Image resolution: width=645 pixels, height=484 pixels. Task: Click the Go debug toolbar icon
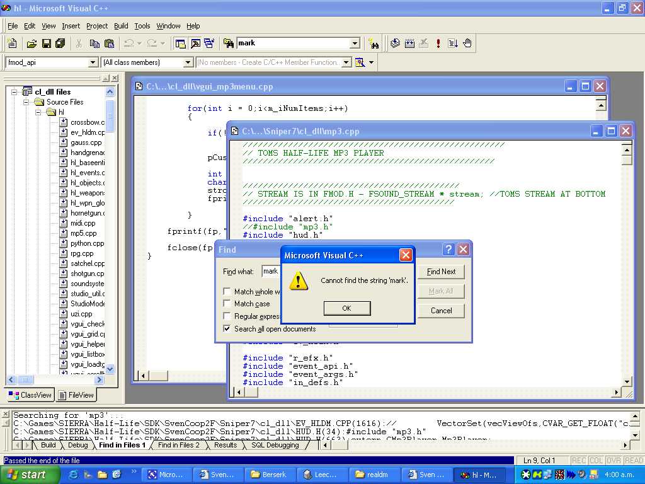coord(453,43)
